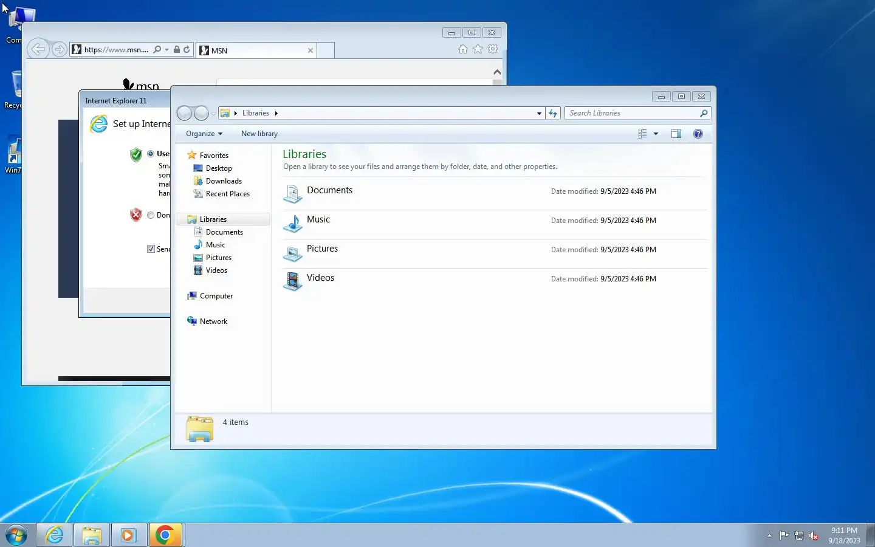
Task: Click the New library button
Action: (x=259, y=134)
